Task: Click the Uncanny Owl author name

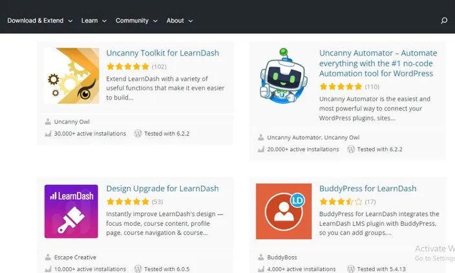Action: 72,122
